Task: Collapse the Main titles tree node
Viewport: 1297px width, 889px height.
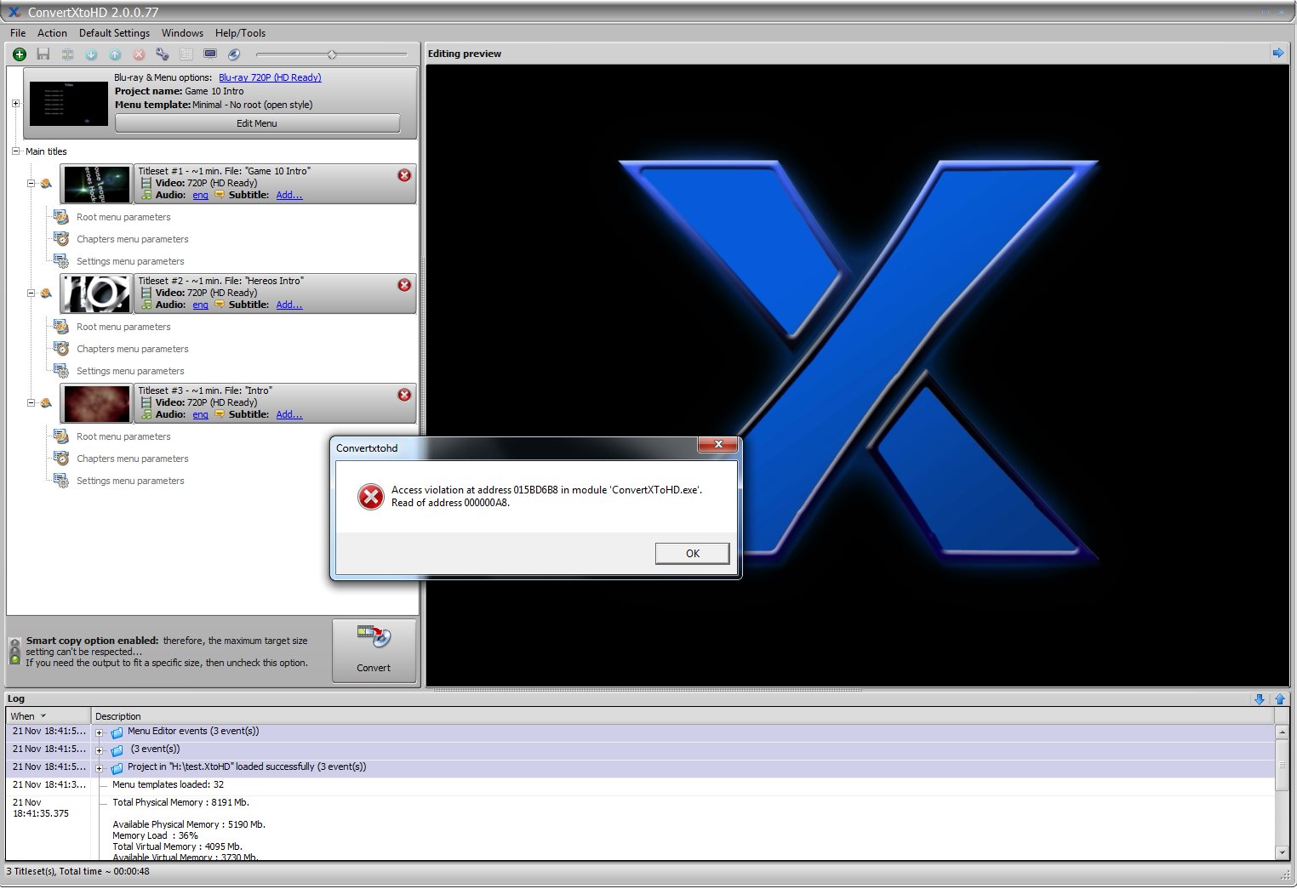Action: point(15,151)
